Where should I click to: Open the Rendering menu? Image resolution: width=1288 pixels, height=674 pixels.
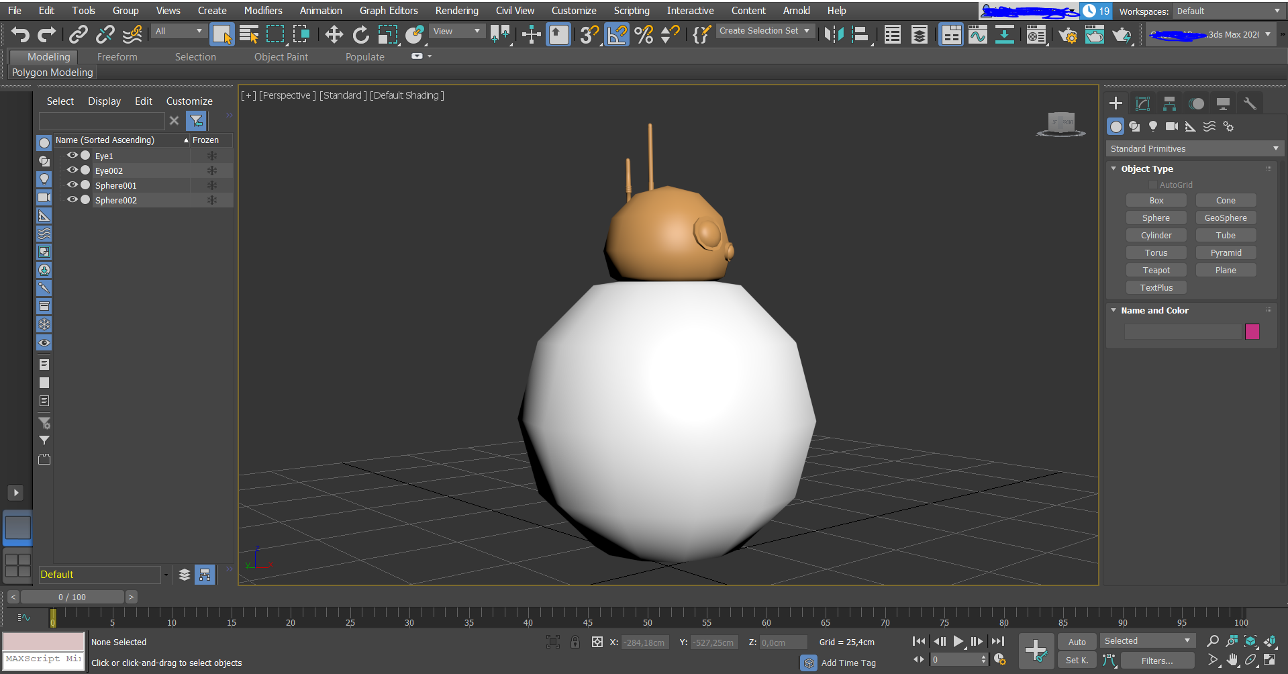click(x=456, y=11)
